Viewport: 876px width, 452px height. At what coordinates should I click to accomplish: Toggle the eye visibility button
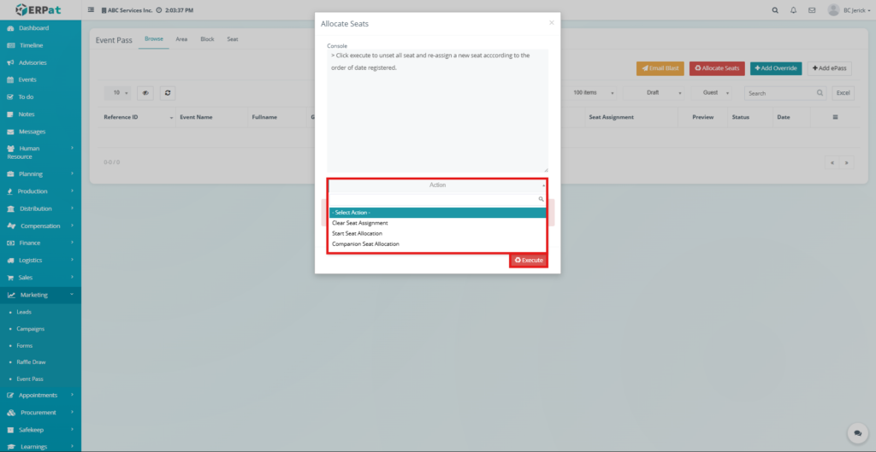[145, 92]
